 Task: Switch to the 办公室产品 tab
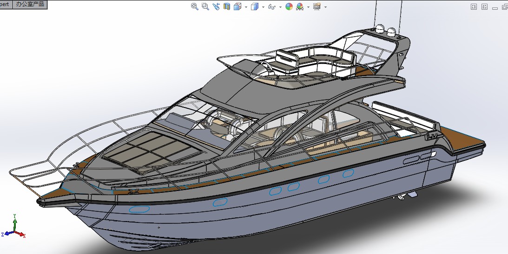pyautogui.click(x=30, y=4)
